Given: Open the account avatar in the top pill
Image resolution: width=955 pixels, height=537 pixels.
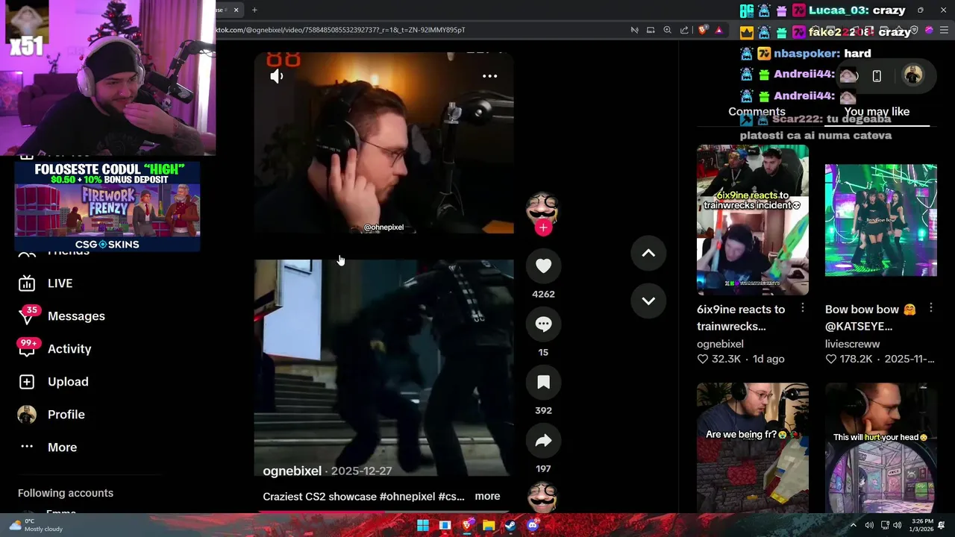Looking at the screenshot, I should (x=913, y=76).
